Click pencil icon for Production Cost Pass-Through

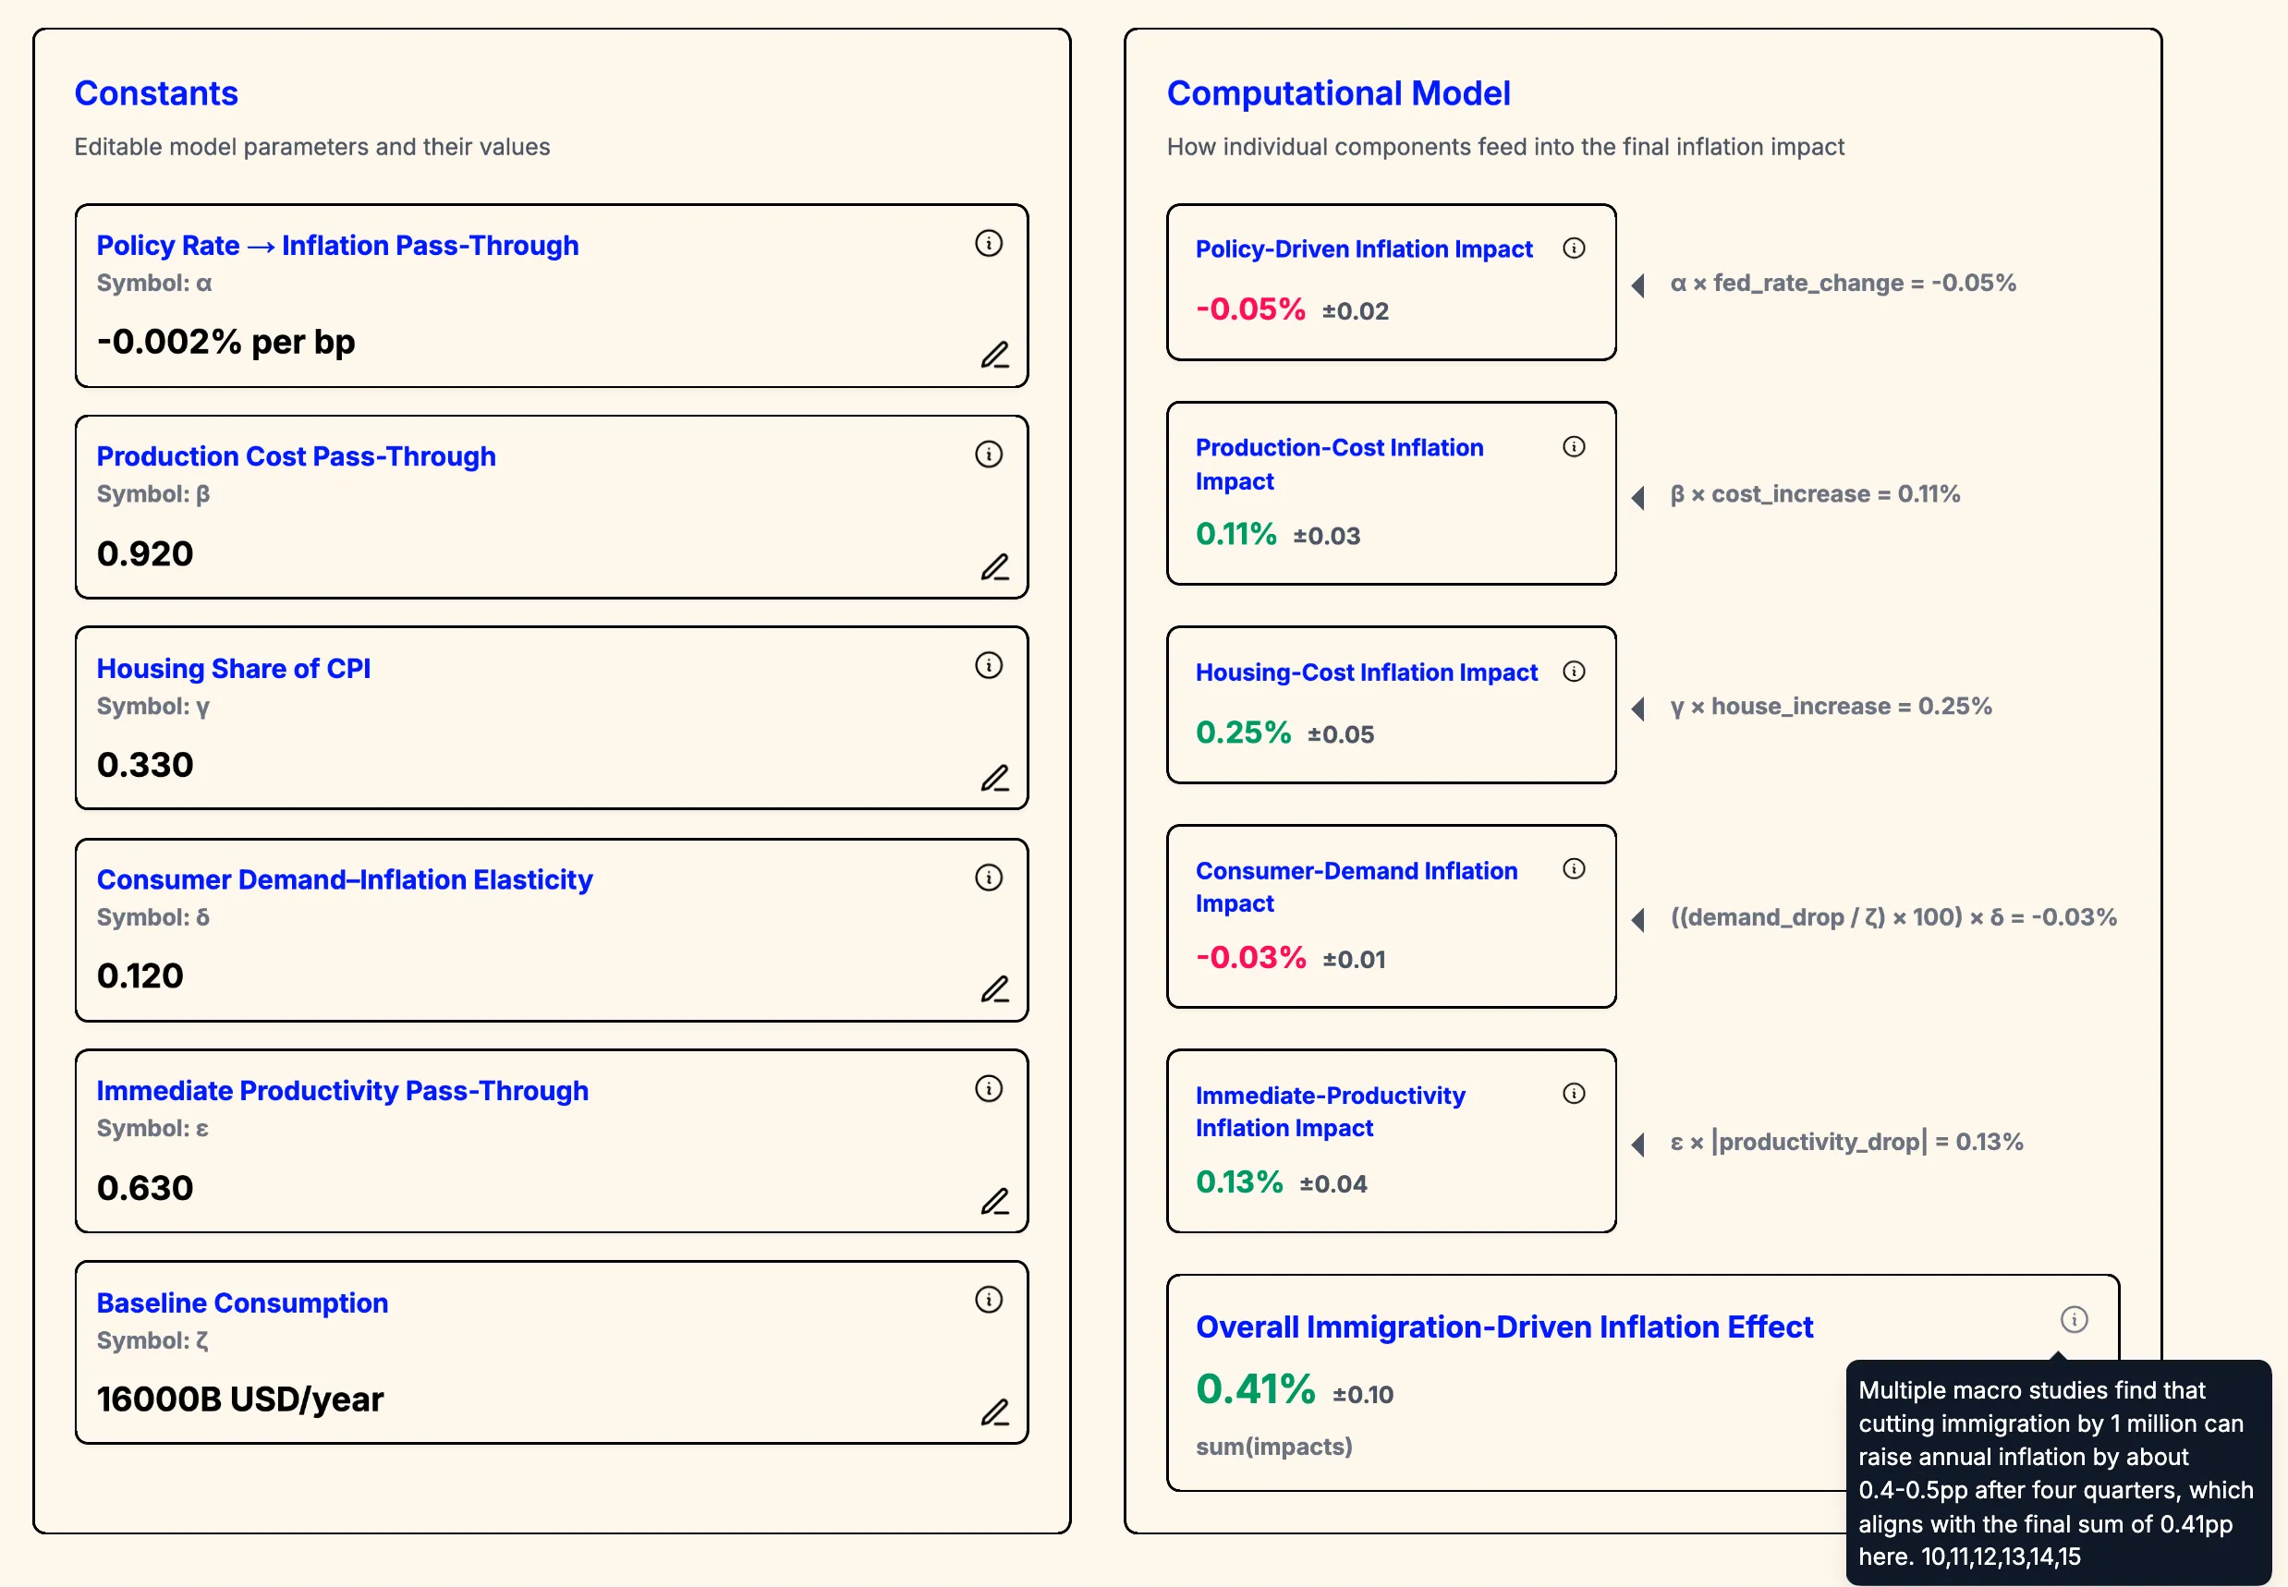(995, 567)
